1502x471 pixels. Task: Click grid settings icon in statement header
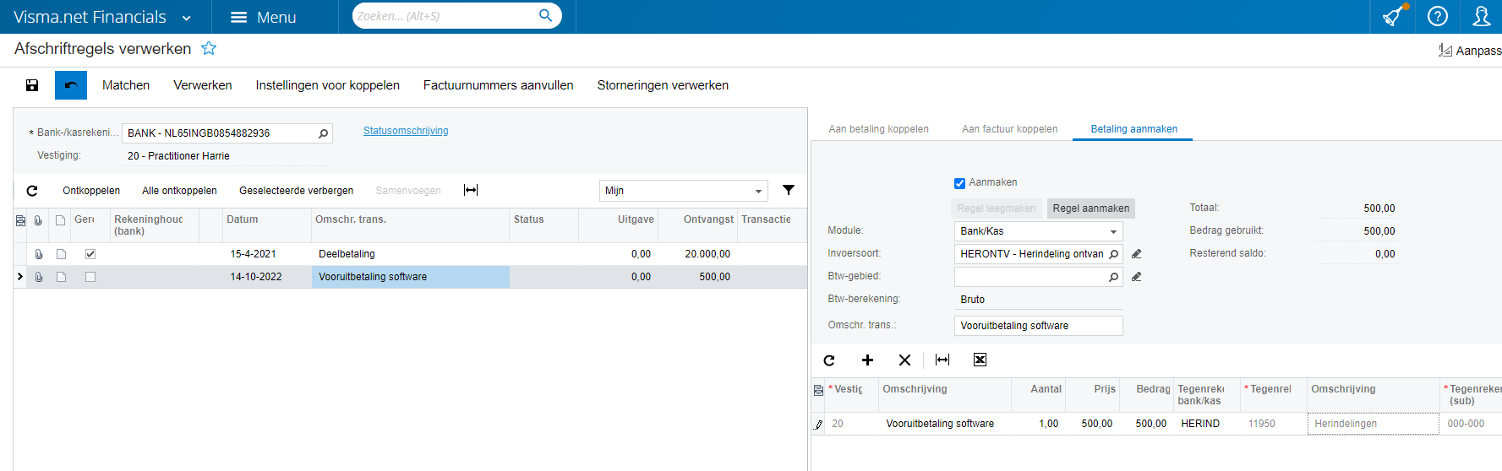21,220
